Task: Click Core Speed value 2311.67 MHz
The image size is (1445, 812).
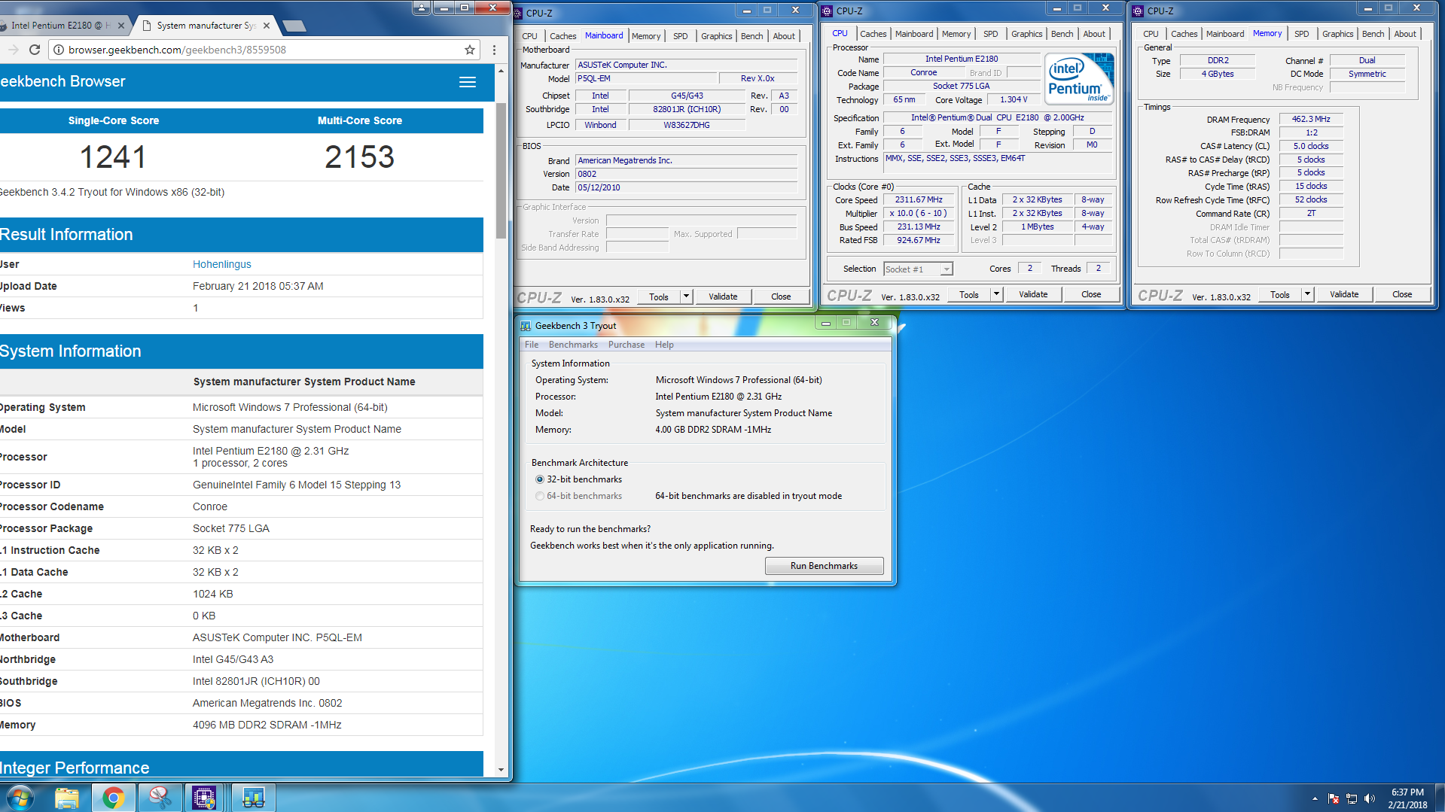Action: [x=919, y=199]
